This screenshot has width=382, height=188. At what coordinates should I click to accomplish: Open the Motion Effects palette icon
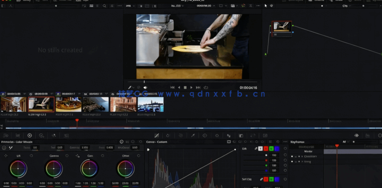coord(66,135)
